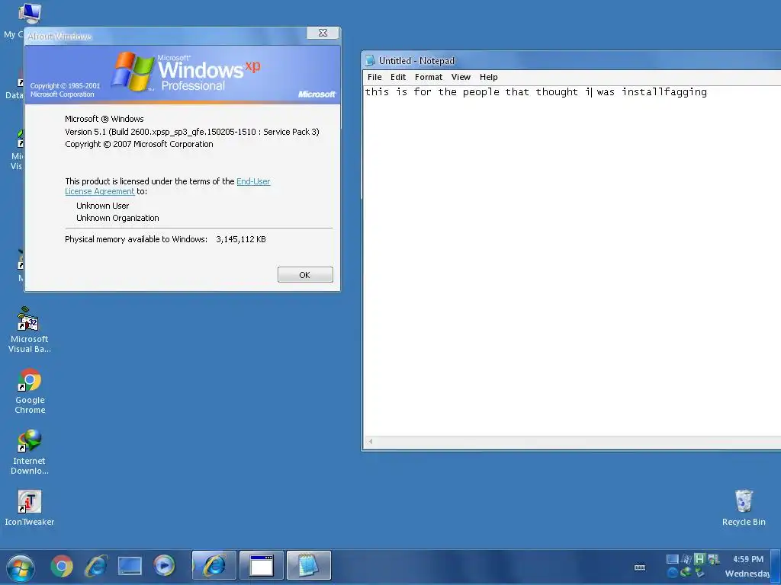Image resolution: width=781 pixels, height=585 pixels.
Task: Click the monitor display tray icon
Action: click(x=673, y=559)
